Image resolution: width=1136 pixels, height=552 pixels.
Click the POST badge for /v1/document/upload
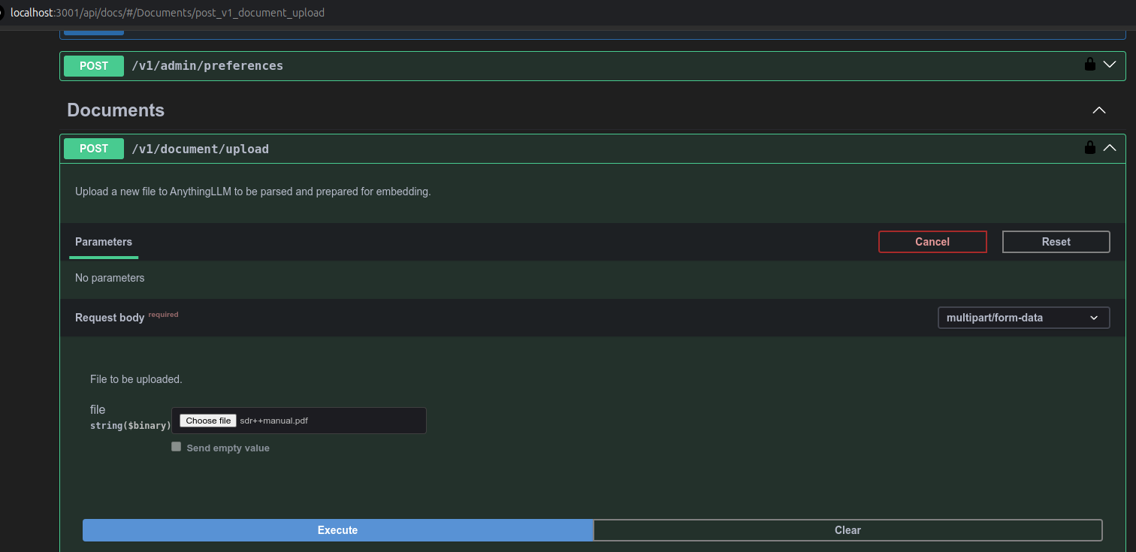(94, 149)
